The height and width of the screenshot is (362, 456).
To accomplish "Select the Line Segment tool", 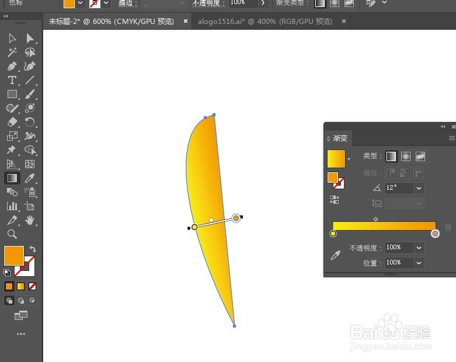I will click(x=30, y=80).
